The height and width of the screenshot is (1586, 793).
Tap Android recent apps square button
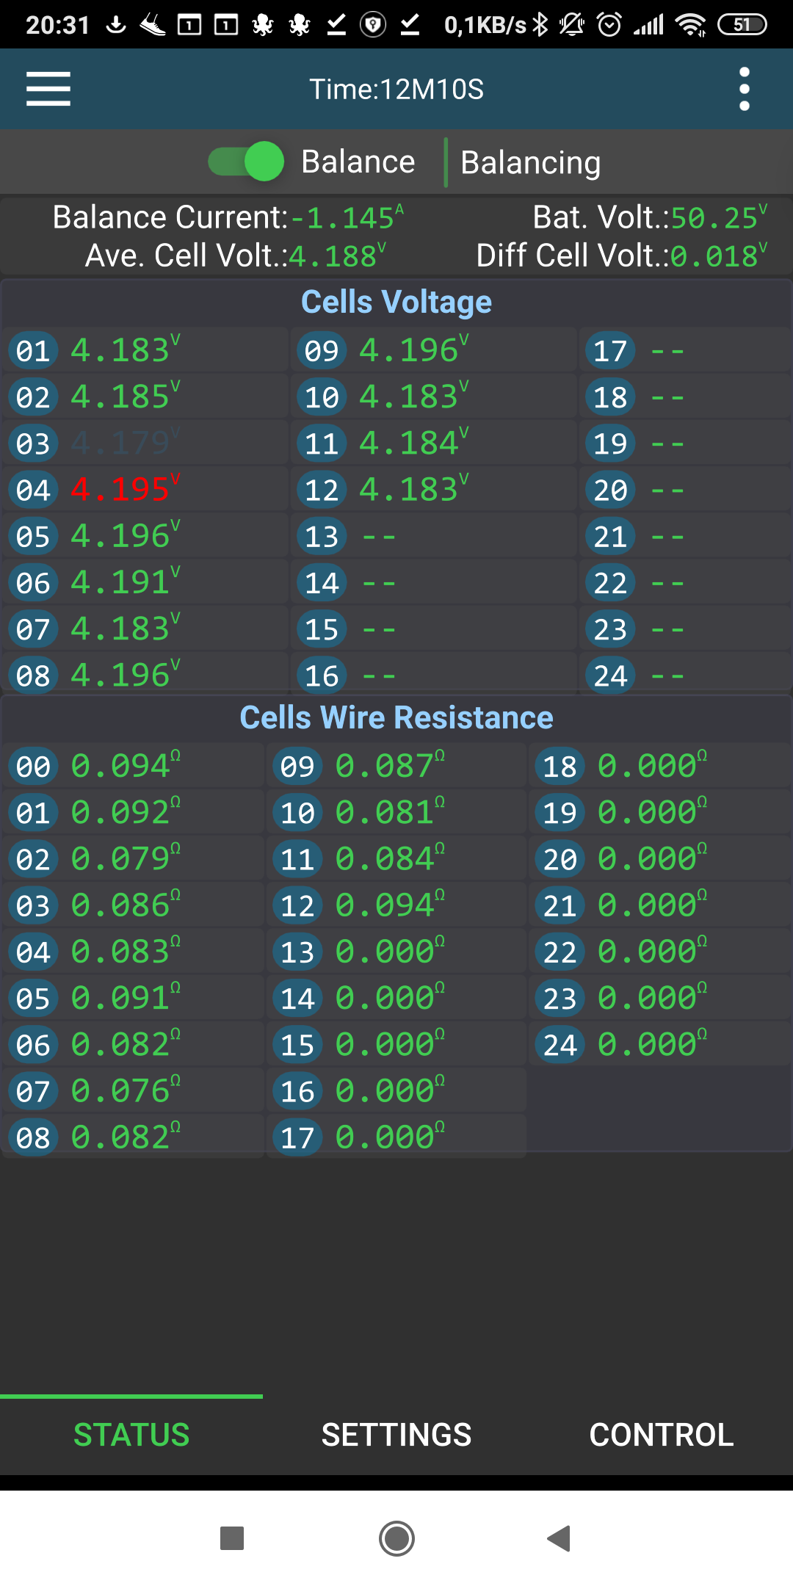tap(232, 1538)
